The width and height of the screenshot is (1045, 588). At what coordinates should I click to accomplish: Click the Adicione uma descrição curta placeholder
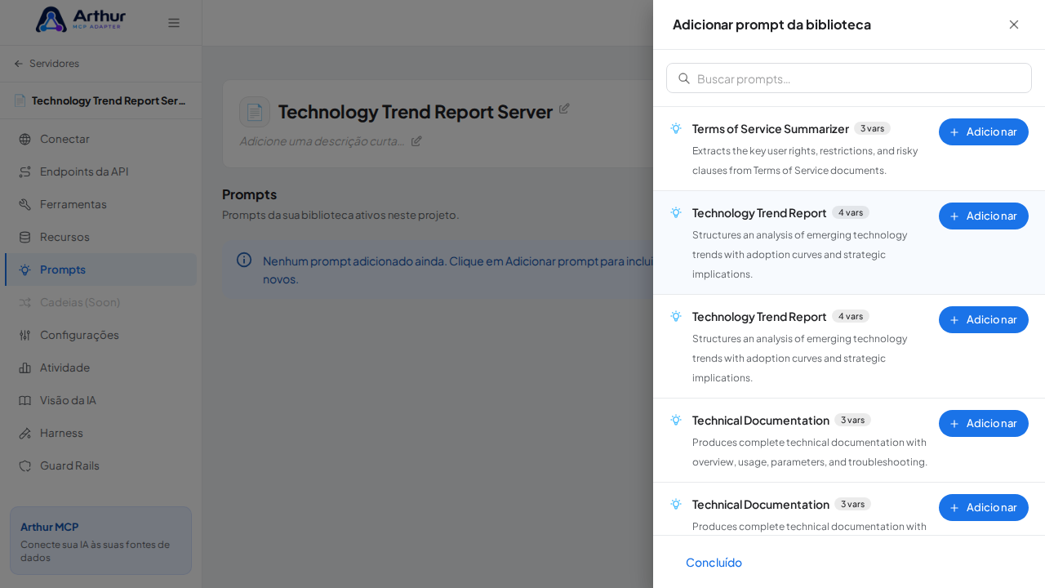click(x=322, y=140)
